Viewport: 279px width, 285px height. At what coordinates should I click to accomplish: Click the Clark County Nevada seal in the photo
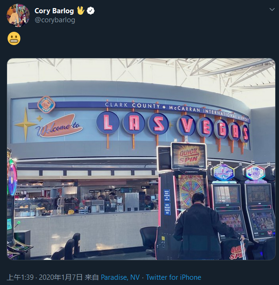[46, 105]
